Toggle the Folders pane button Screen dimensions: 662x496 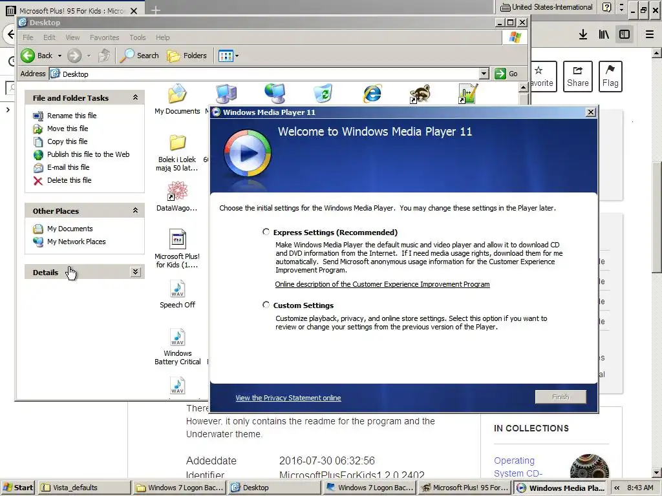point(187,56)
